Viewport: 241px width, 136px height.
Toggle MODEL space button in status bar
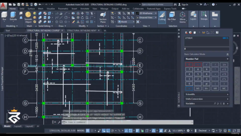(81, 131)
